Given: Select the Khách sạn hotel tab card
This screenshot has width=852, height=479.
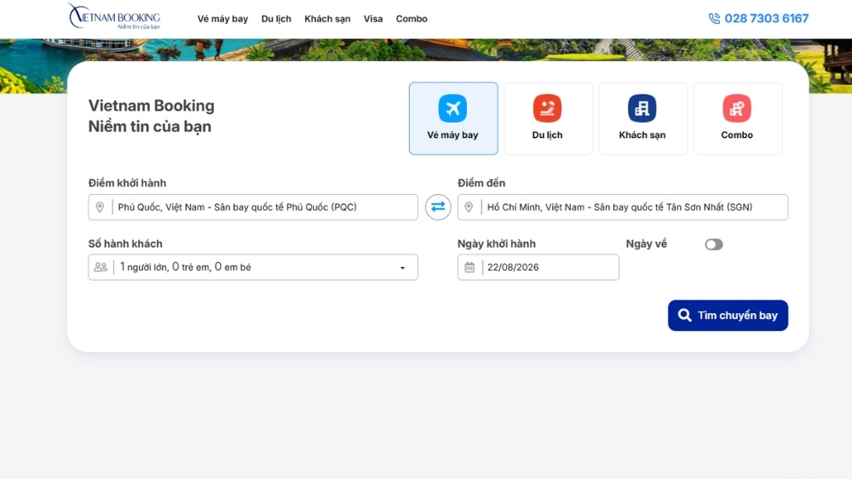Looking at the screenshot, I should (x=642, y=118).
